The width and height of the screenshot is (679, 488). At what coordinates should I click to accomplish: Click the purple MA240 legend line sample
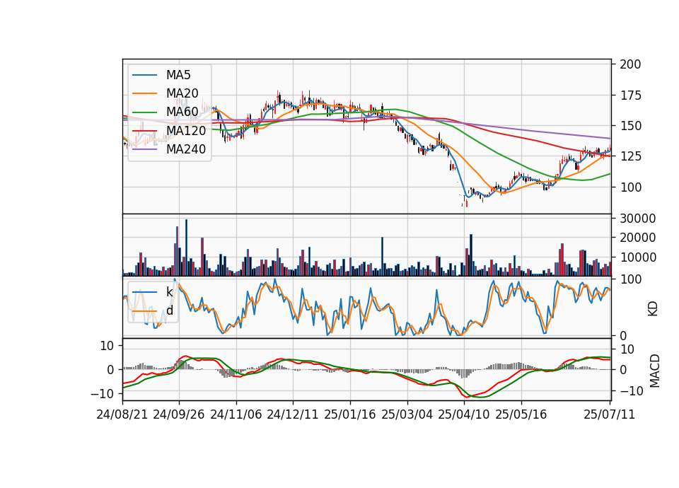point(144,149)
